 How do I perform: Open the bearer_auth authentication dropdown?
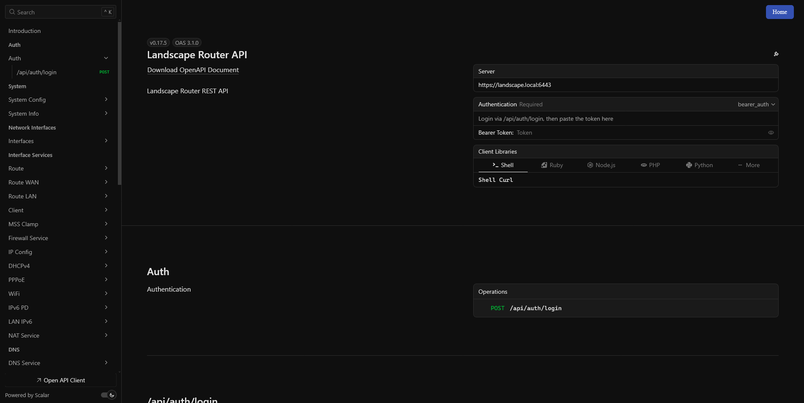click(756, 104)
